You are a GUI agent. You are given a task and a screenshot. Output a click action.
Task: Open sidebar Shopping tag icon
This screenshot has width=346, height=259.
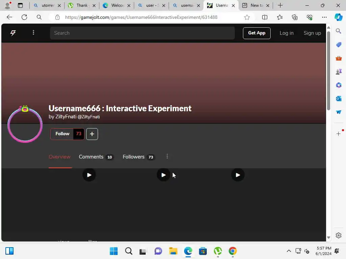[x=339, y=45]
